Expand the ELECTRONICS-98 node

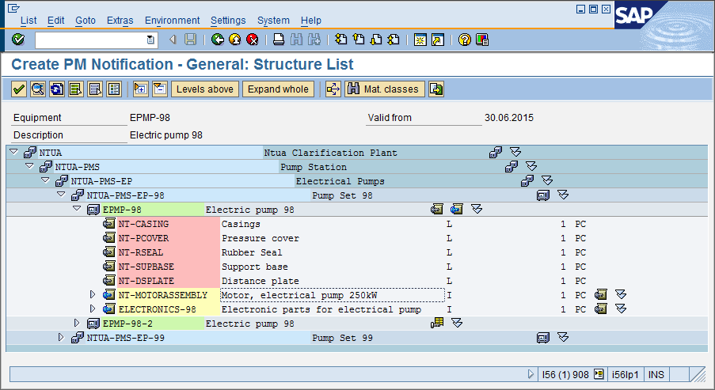(x=93, y=309)
